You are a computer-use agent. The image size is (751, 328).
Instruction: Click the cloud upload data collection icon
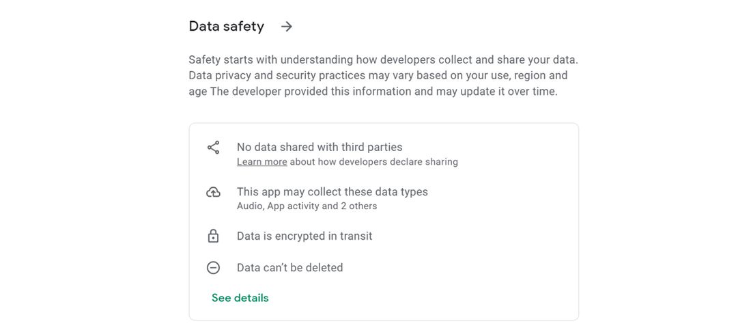[x=213, y=193]
